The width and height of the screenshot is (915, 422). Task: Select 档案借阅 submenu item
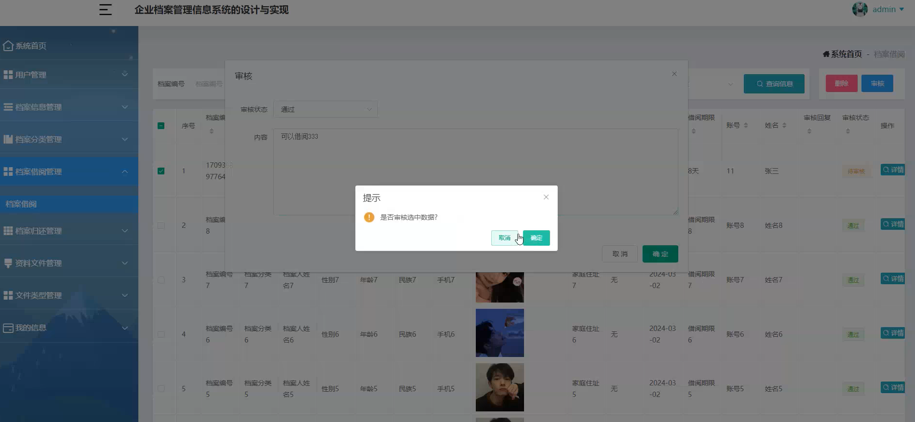click(69, 204)
